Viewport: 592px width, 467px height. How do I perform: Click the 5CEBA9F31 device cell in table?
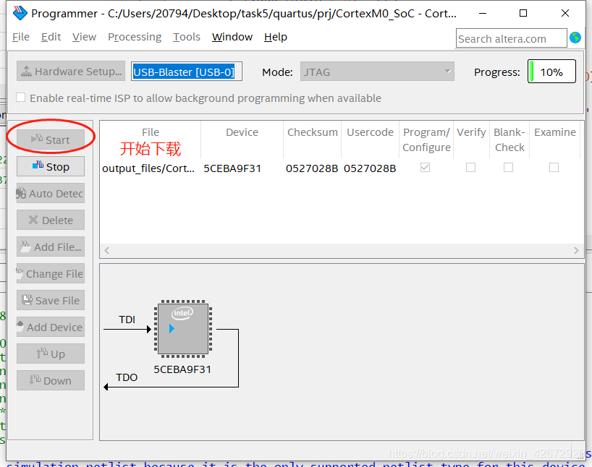232,168
